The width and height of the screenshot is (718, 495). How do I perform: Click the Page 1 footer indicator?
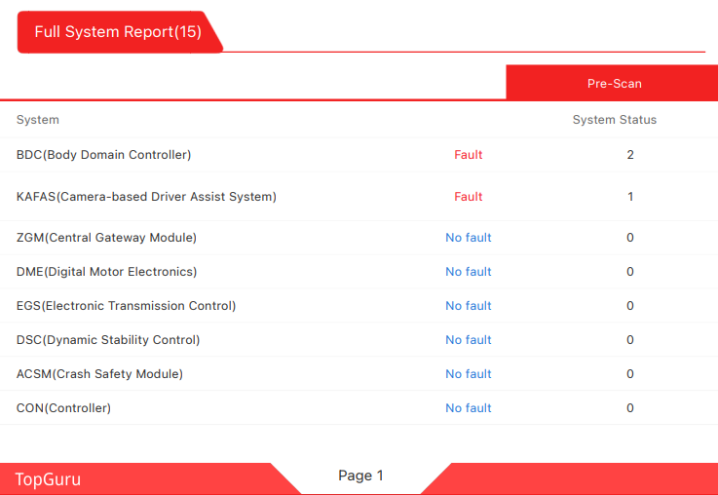coord(360,476)
